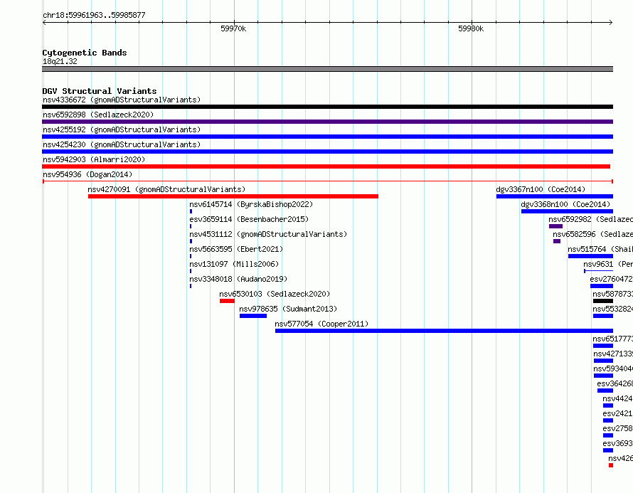
Task: Select the red nsv6530103 variant bar
Action: [228, 301]
